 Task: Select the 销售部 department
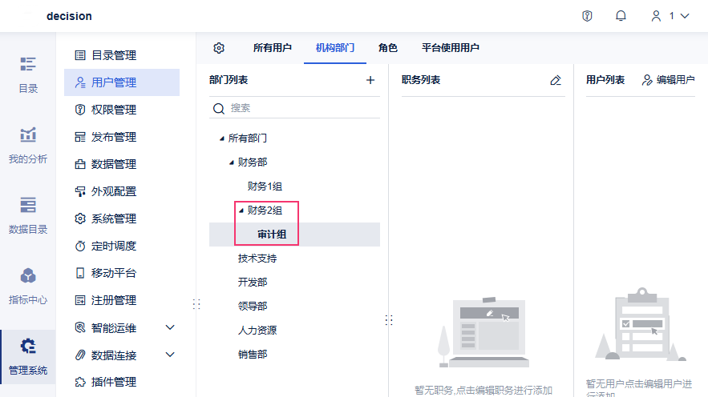253,355
